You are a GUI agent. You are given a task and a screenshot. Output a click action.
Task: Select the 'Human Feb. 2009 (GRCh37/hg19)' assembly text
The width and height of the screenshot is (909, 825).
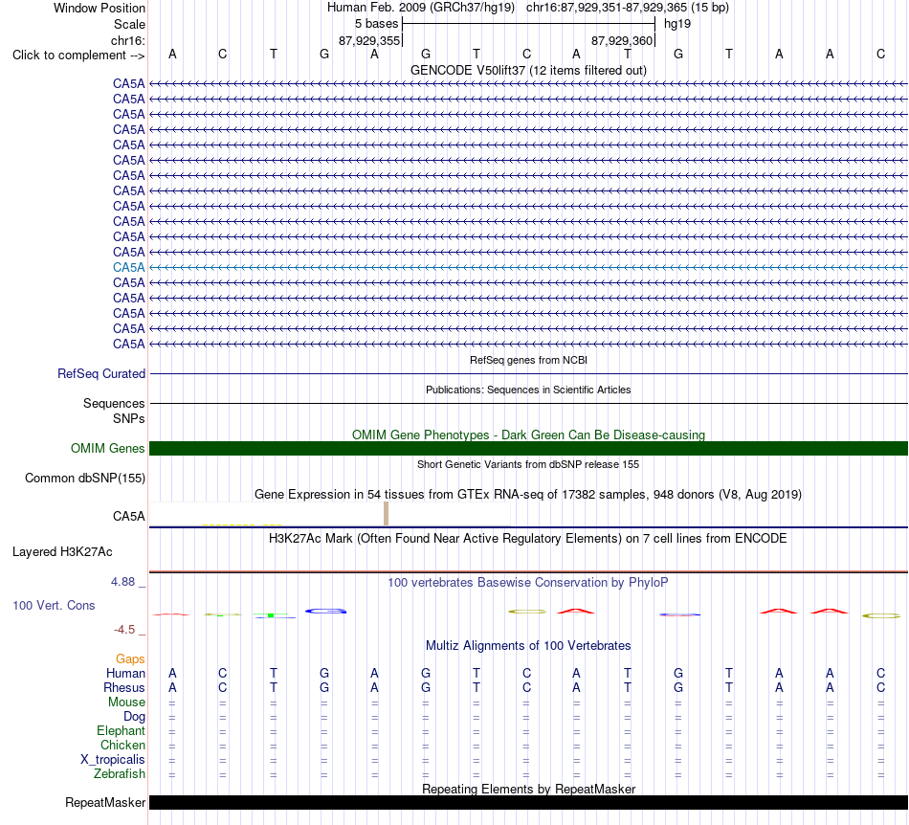pos(421,8)
